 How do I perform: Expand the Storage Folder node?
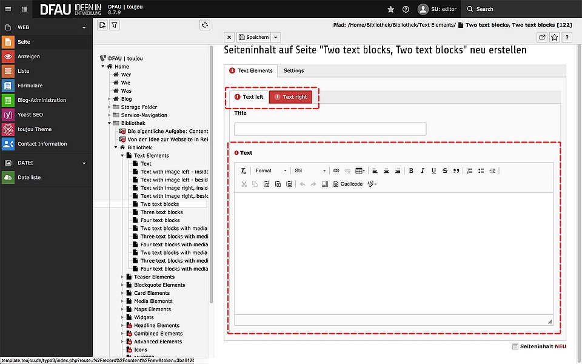tap(110, 107)
